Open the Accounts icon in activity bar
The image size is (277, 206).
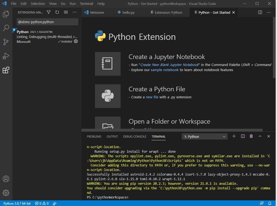pyautogui.click(x=6, y=179)
